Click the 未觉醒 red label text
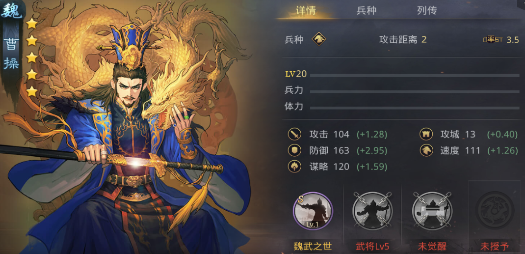Screen dimensions: 525x254 [x=432, y=247]
